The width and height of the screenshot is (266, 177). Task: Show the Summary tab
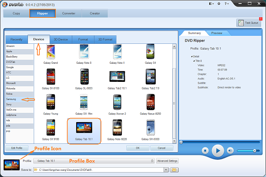click(195, 33)
